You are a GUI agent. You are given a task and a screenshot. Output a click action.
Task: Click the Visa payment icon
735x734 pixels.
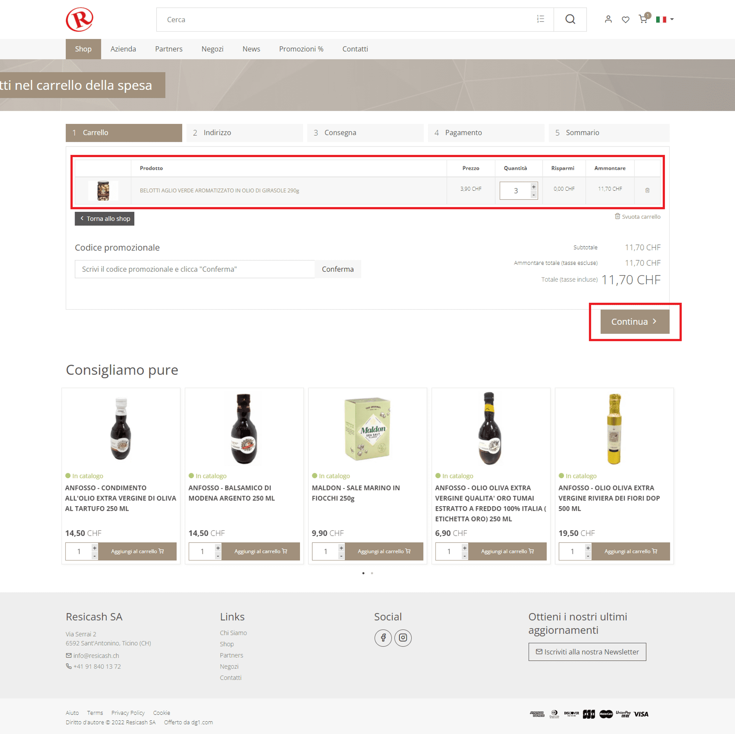[641, 714]
